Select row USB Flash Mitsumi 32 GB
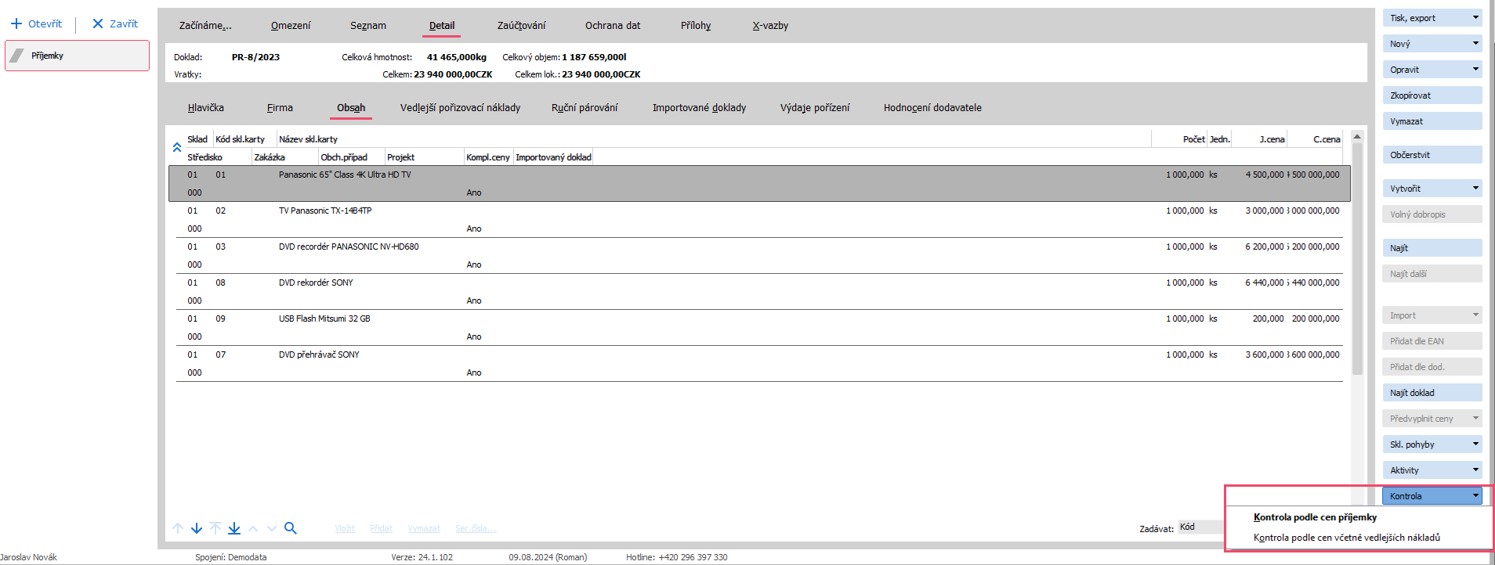The width and height of the screenshot is (1495, 565). click(759, 327)
